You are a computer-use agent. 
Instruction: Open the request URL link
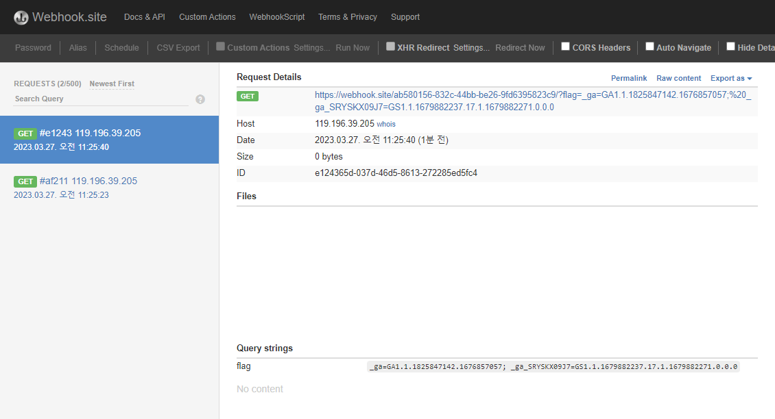point(533,101)
